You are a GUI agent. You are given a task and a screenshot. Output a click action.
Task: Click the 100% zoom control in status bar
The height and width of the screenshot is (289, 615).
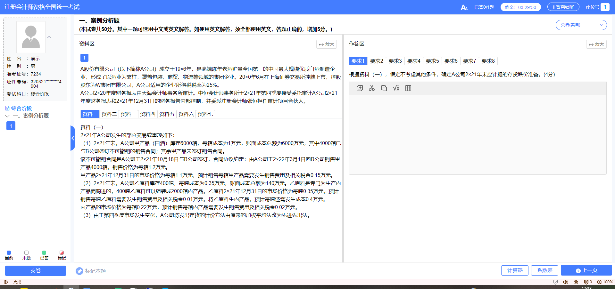(x=604, y=282)
